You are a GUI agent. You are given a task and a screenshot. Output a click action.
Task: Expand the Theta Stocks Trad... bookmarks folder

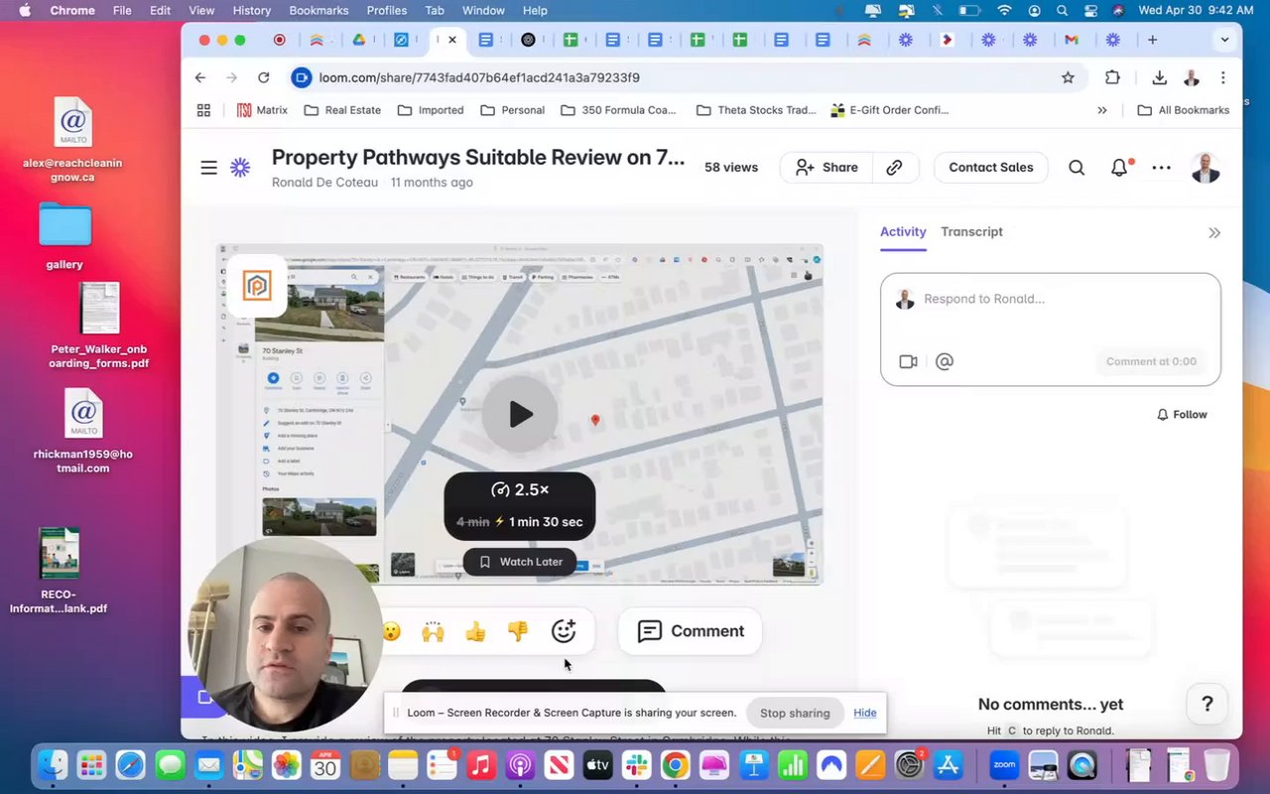tap(756, 110)
